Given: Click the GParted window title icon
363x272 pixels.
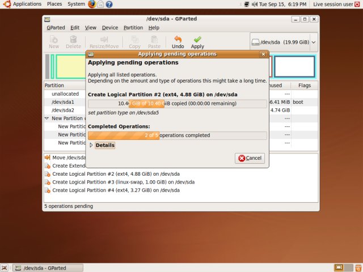Looking at the screenshot, I should click(x=47, y=19).
